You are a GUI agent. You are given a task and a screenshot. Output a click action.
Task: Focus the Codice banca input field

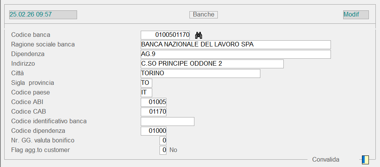pos(166,35)
